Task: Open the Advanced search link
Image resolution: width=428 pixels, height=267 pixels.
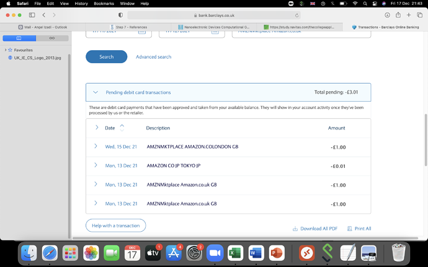Action: click(153, 57)
